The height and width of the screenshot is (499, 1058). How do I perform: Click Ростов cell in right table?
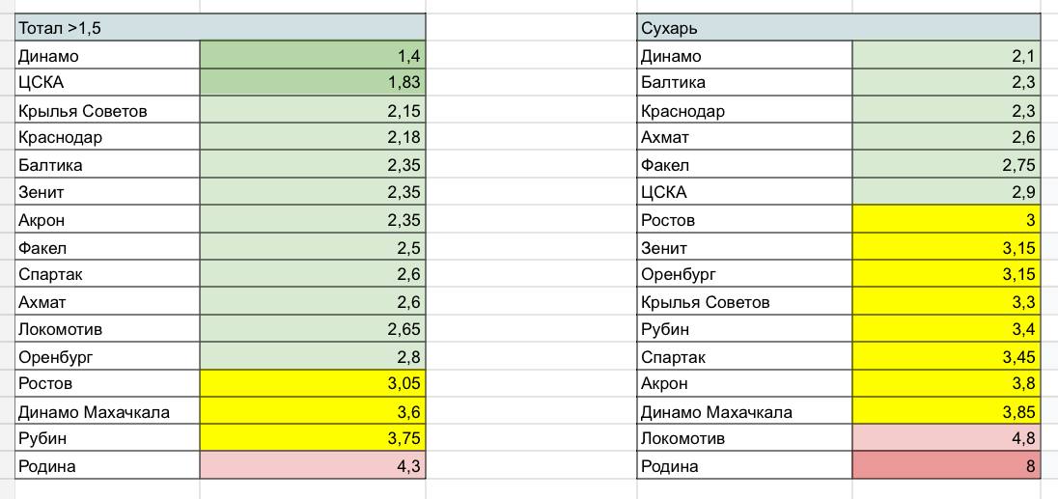click(744, 220)
